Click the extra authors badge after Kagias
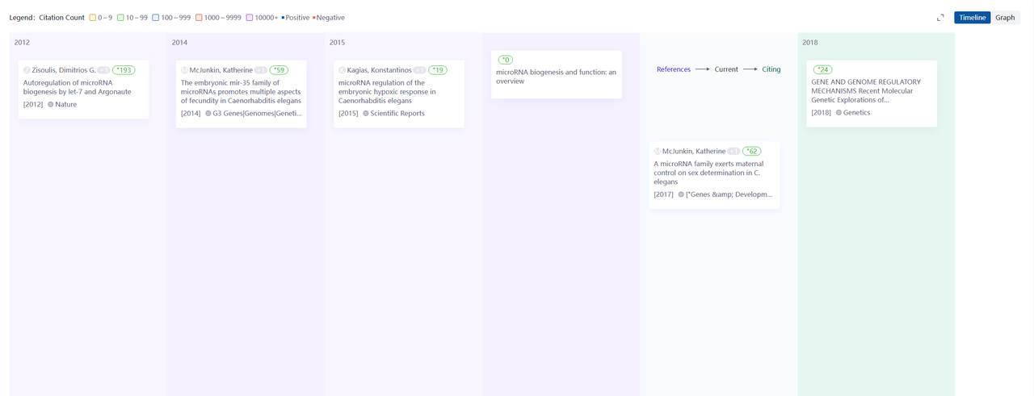The height and width of the screenshot is (396, 1034). [419, 70]
